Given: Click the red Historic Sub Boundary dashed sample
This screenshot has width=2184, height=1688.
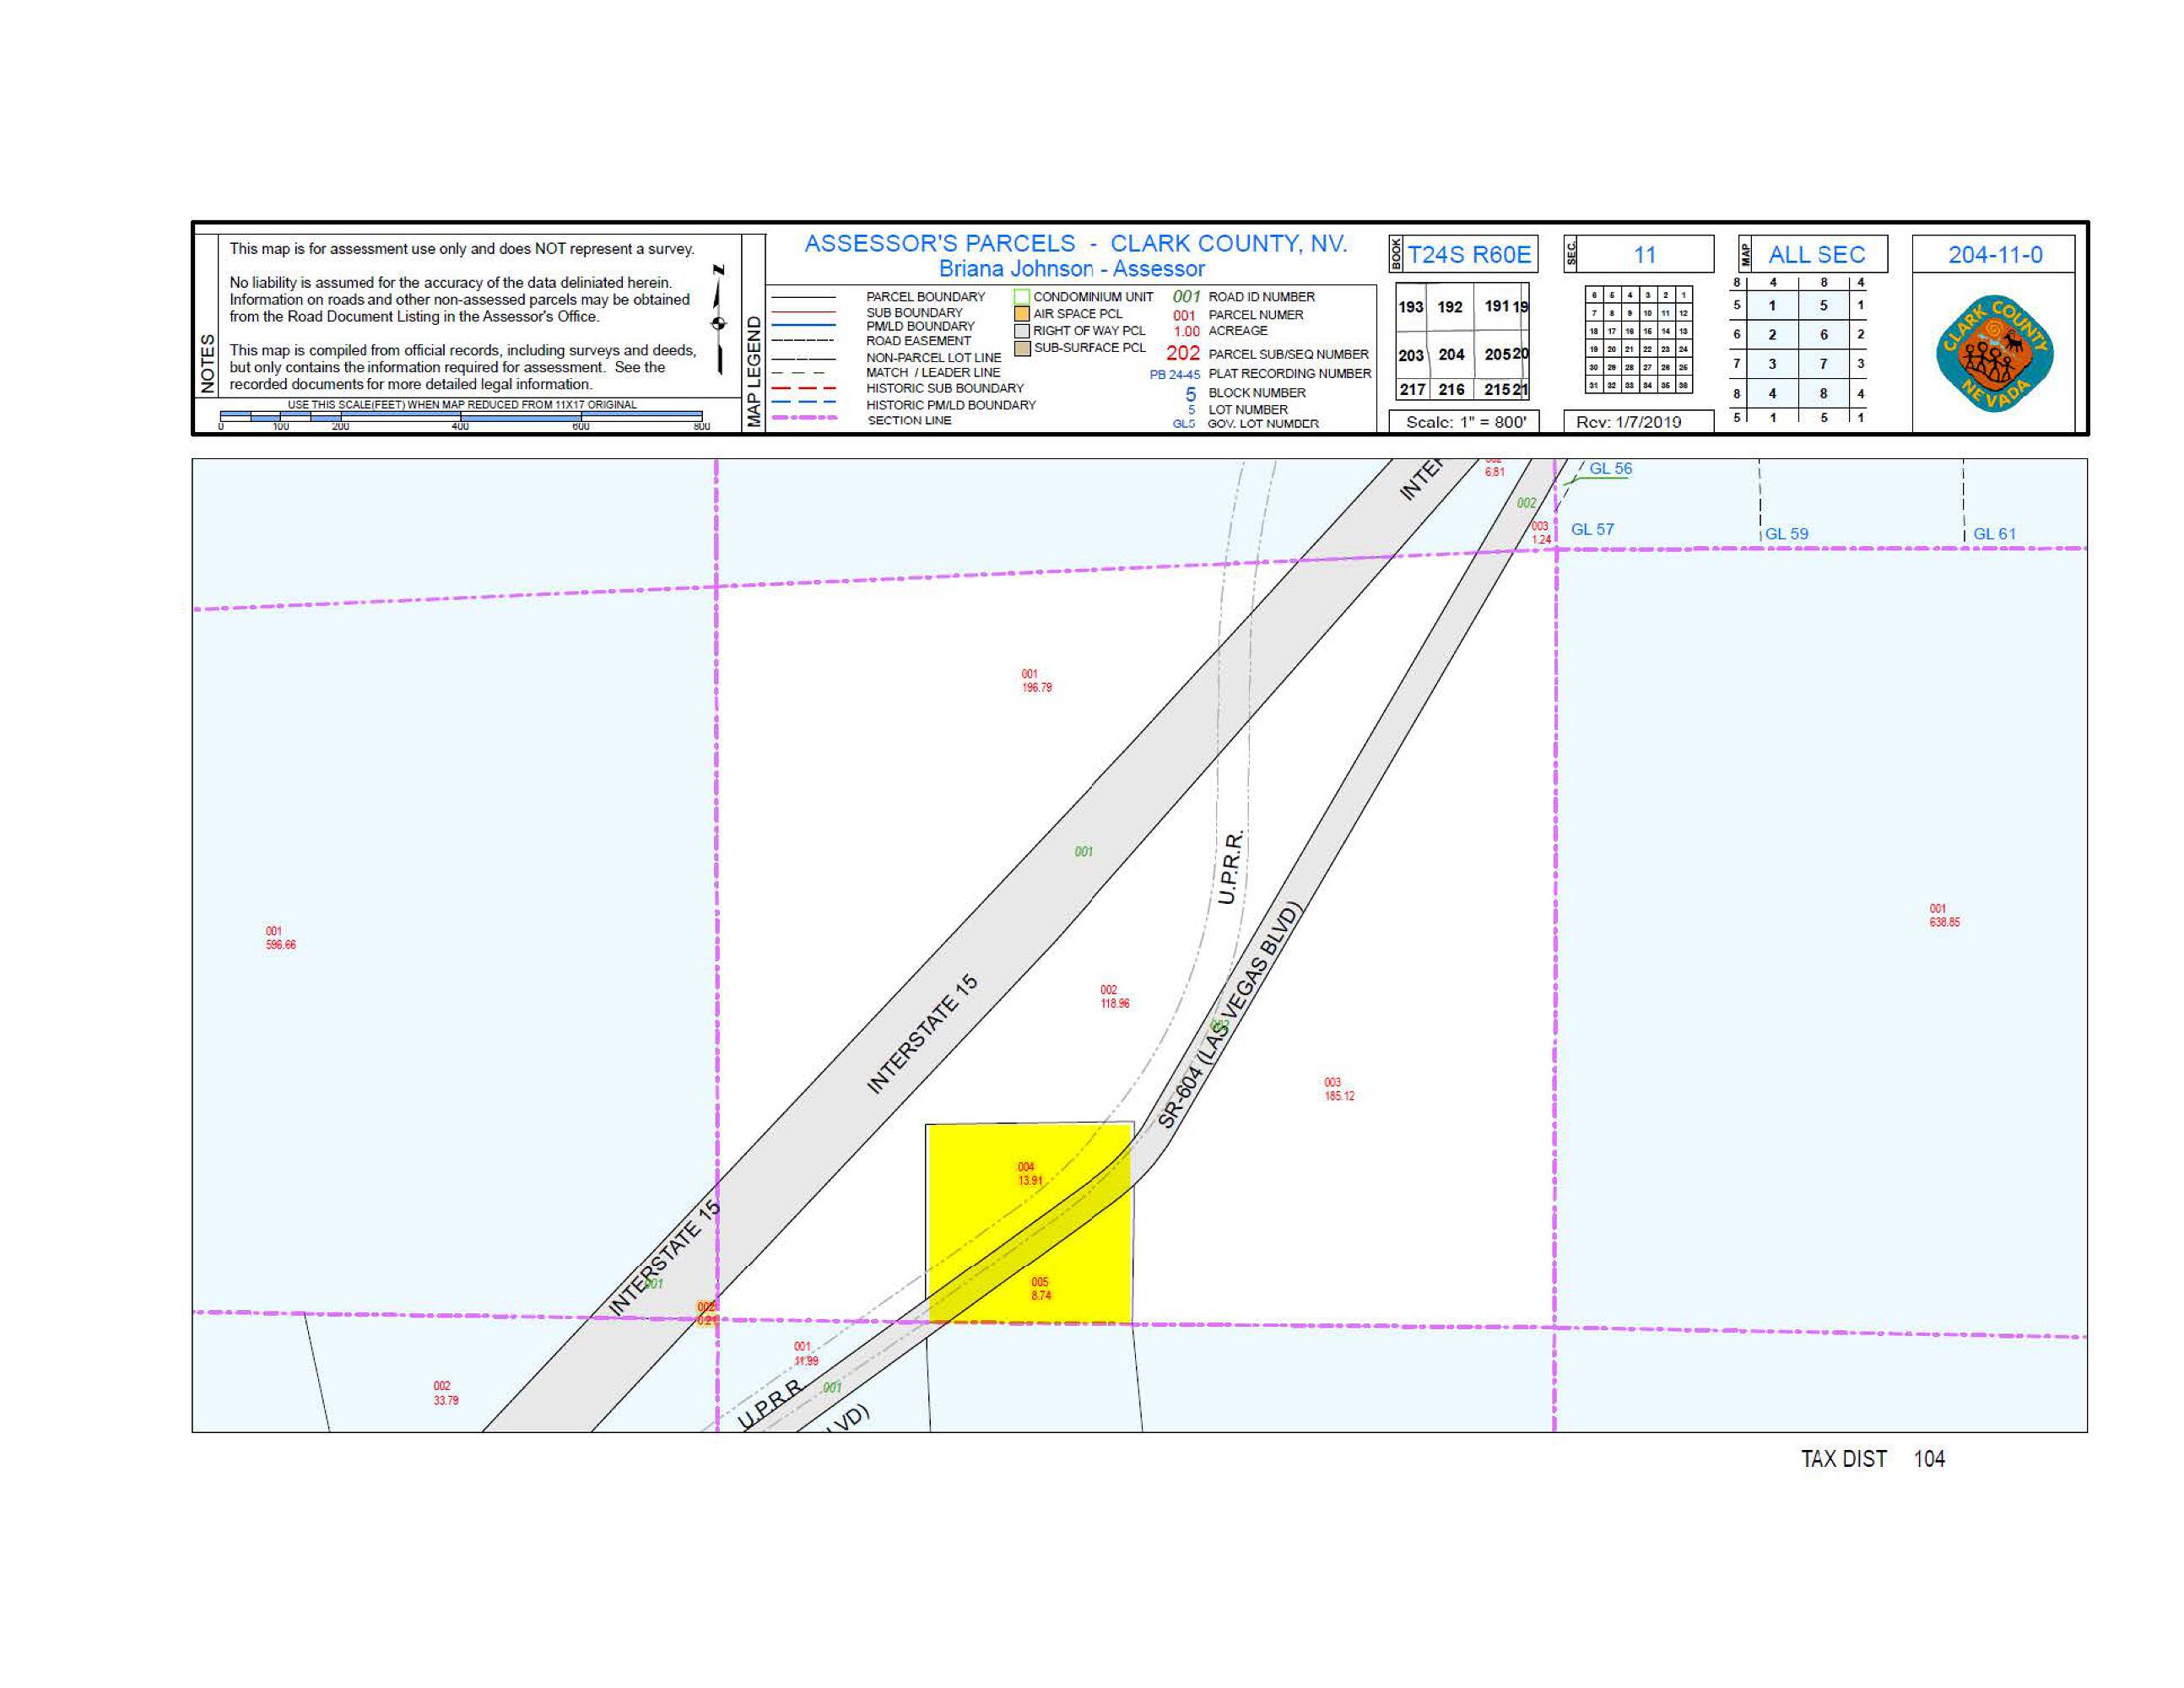Looking at the screenshot, I should pyautogui.click(x=804, y=388).
